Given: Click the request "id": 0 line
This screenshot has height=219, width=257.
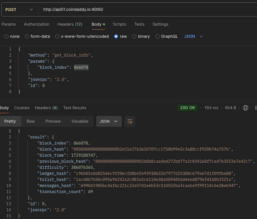Looking at the screenshot, I should point(36,86).
